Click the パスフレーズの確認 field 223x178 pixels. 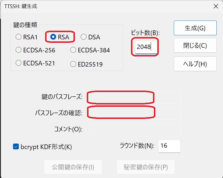click(x=134, y=113)
